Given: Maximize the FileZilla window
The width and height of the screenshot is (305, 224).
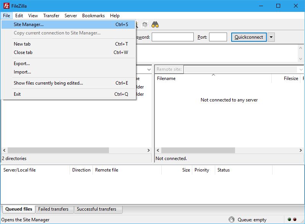Looking at the screenshot, I should pos(278,6).
